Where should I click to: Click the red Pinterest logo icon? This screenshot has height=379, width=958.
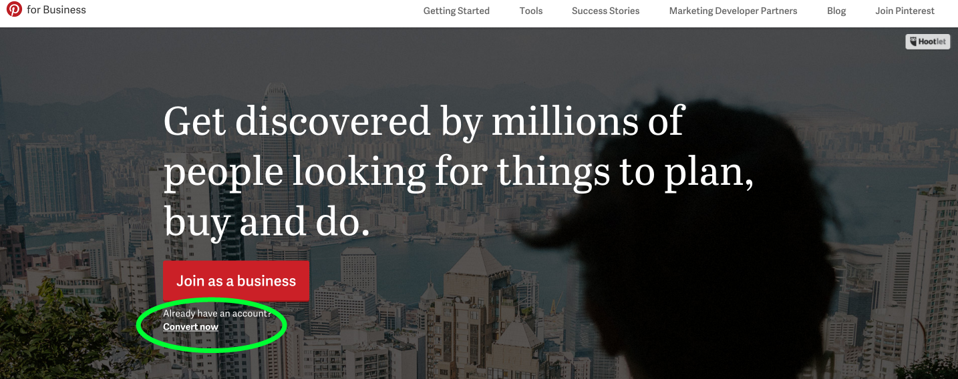pyautogui.click(x=14, y=9)
